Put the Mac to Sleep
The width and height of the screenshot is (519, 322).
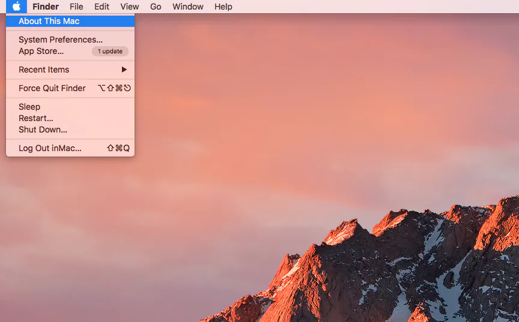(x=70, y=107)
